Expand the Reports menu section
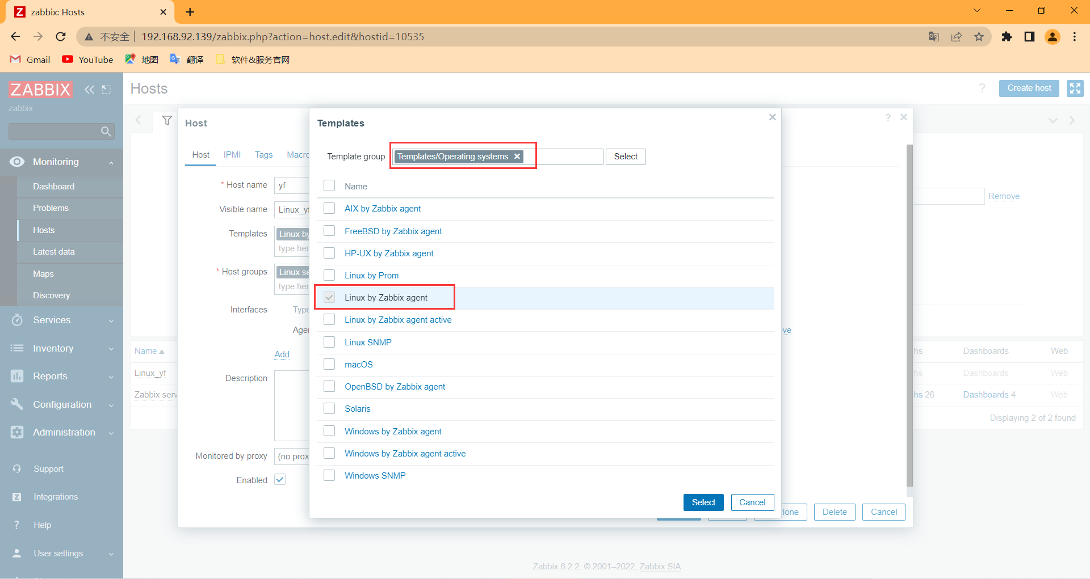The image size is (1090, 579). coord(111,377)
